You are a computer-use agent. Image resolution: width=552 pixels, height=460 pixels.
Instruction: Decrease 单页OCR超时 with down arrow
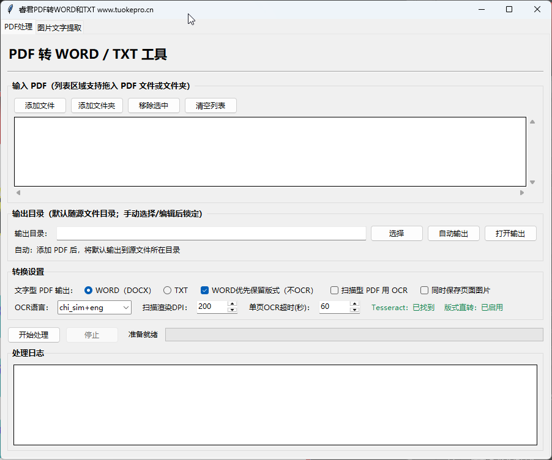point(355,310)
